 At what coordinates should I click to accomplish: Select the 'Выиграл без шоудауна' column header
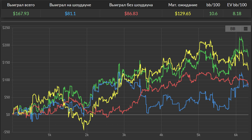(131, 5)
